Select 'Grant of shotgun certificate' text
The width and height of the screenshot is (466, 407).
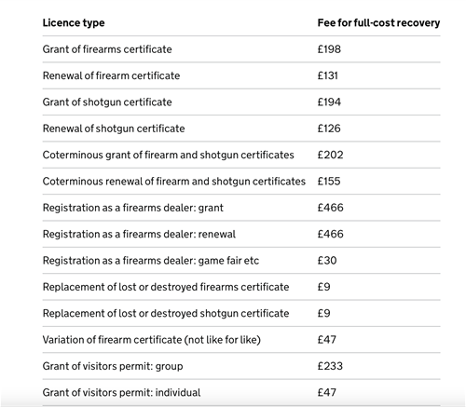tap(107, 102)
